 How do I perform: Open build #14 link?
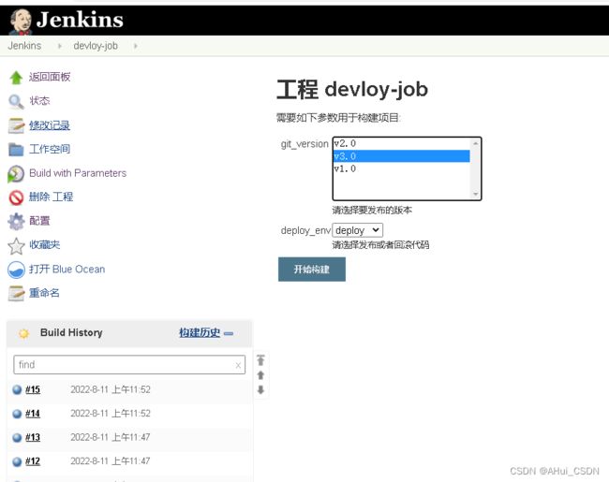coord(33,414)
